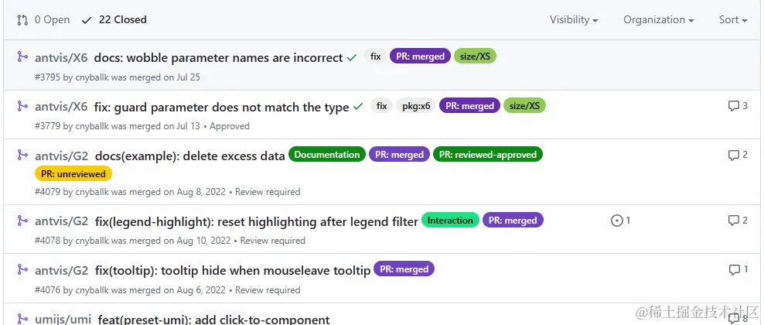Click the Interaction label
This screenshot has height=325, width=764.
click(x=450, y=221)
